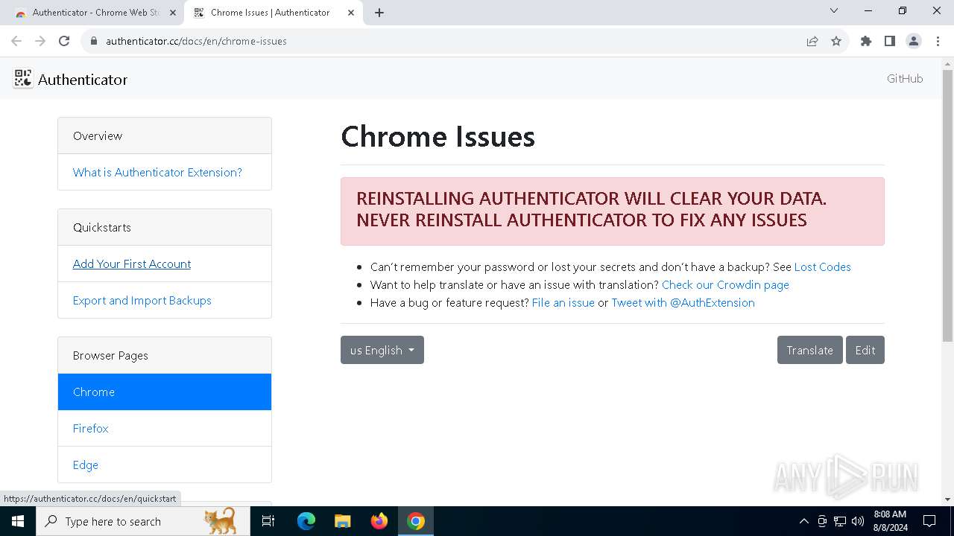
Task: Select Chrome icon in taskbar
Action: coord(416,521)
